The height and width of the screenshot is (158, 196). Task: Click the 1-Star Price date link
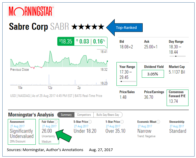[113, 126]
